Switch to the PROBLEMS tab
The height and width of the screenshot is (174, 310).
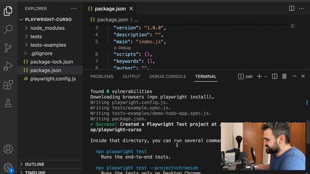click(x=102, y=76)
